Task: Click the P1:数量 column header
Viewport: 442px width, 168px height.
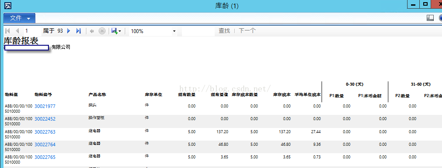Action: pyautogui.click(x=336, y=96)
